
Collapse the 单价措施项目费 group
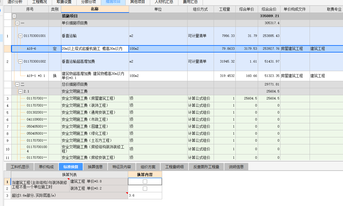point(17,23)
